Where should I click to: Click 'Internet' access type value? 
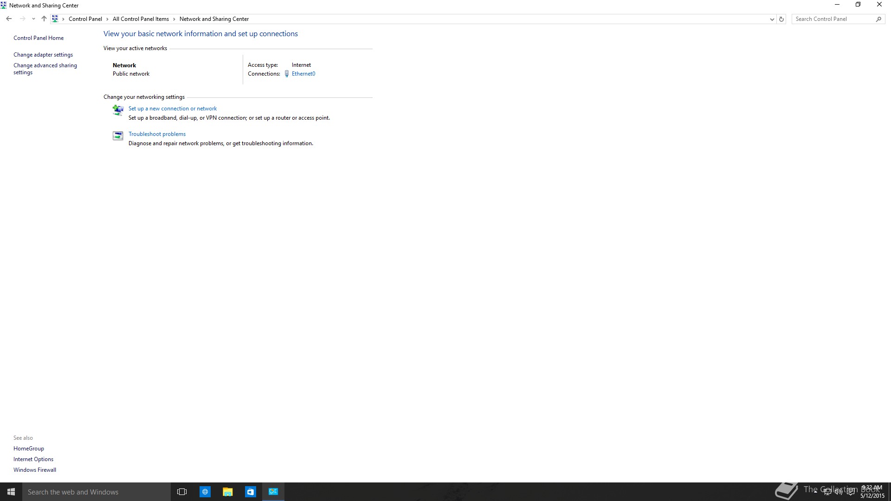pyautogui.click(x=301, y=65)
